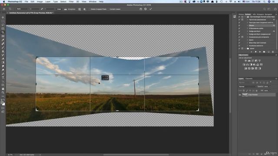Screen dimensions: 278x156
Task: Add a Brightness/Contrast adjustment
Action: click(245, 61)
